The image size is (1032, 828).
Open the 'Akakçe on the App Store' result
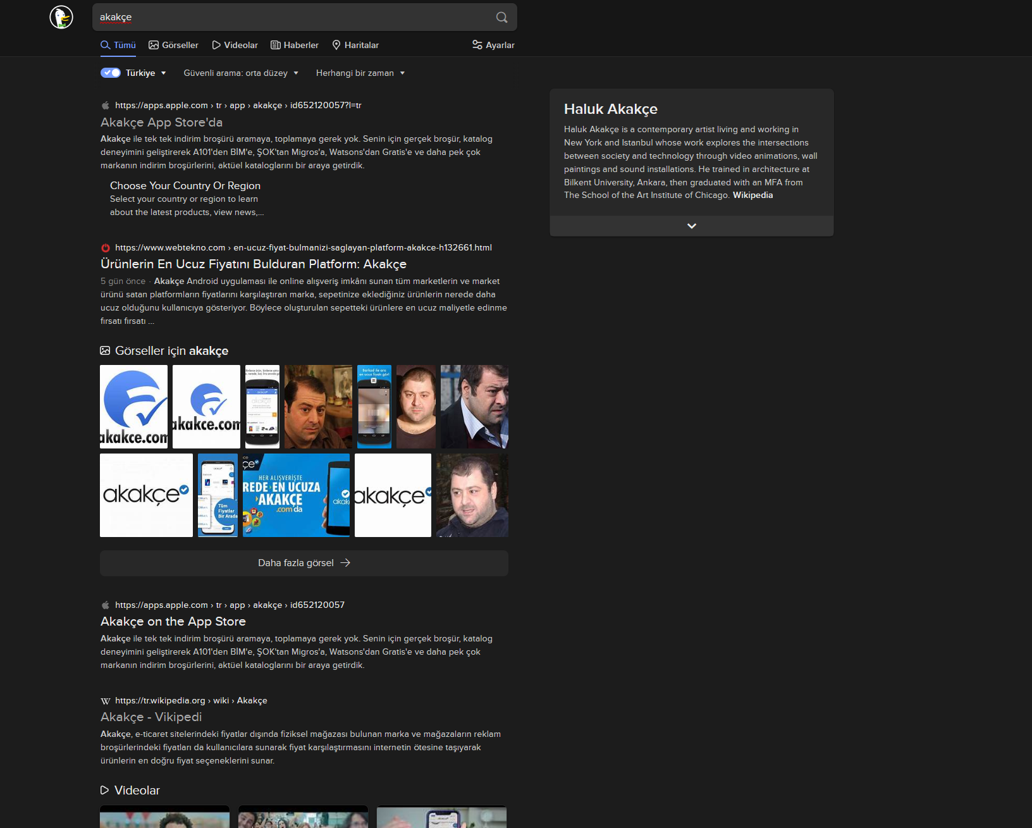(173, 621)
